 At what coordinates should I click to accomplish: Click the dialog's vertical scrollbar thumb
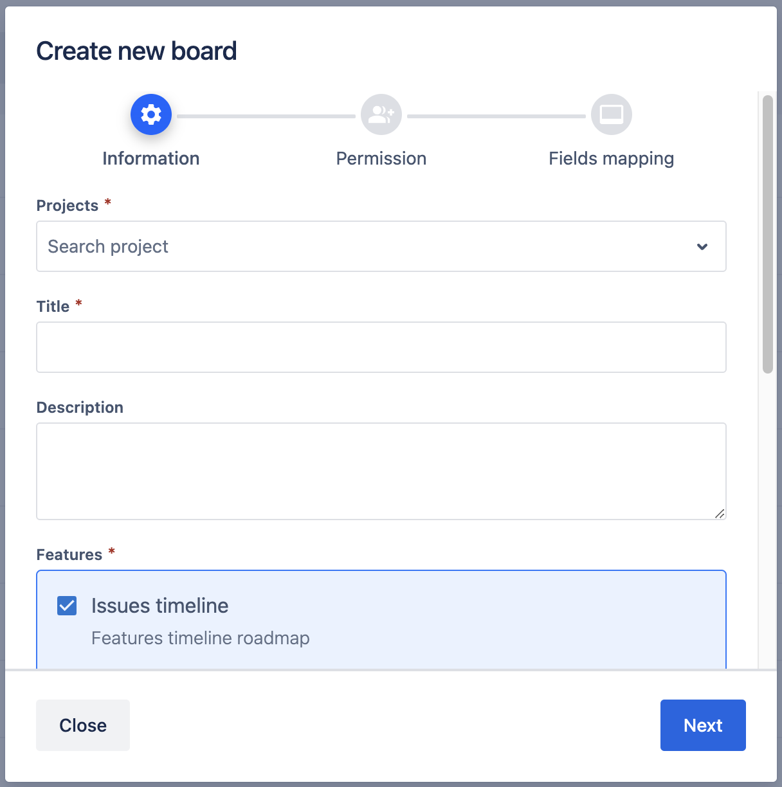[x=767, y=234]
